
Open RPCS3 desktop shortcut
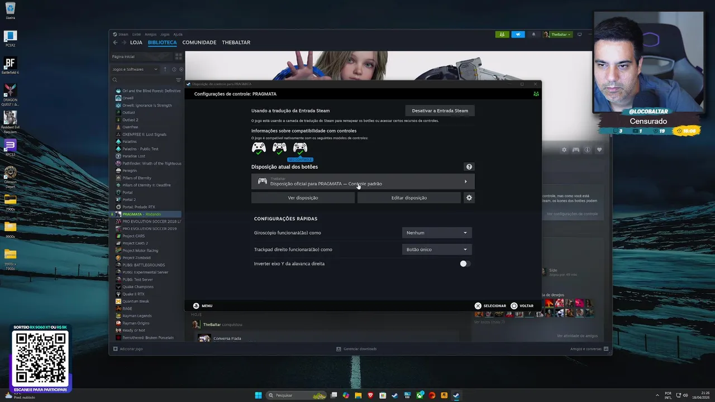(x=10, y=147)
